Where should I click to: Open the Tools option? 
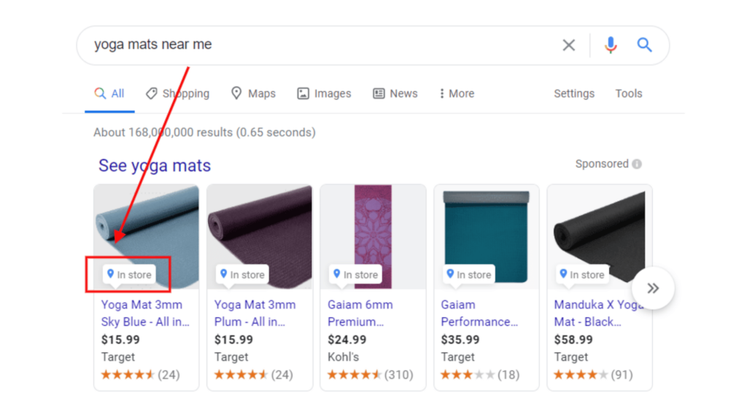628,93
